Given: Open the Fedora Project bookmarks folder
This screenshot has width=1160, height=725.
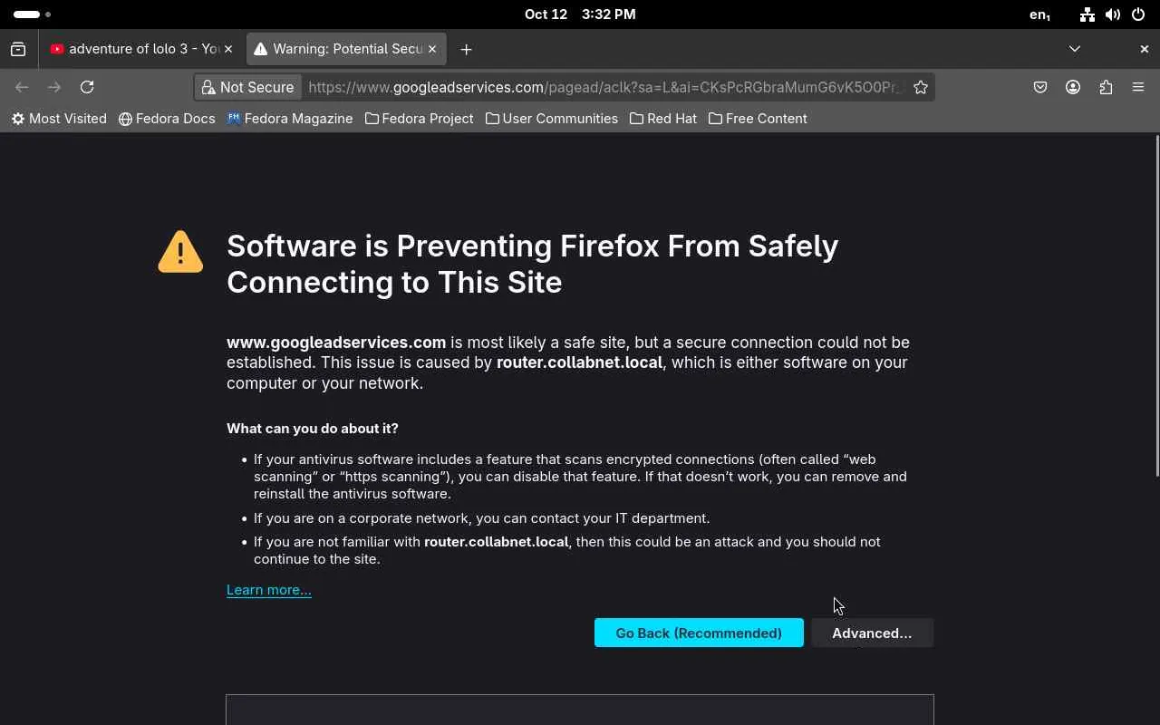Looking at the screenshot, I should (419, 119).
